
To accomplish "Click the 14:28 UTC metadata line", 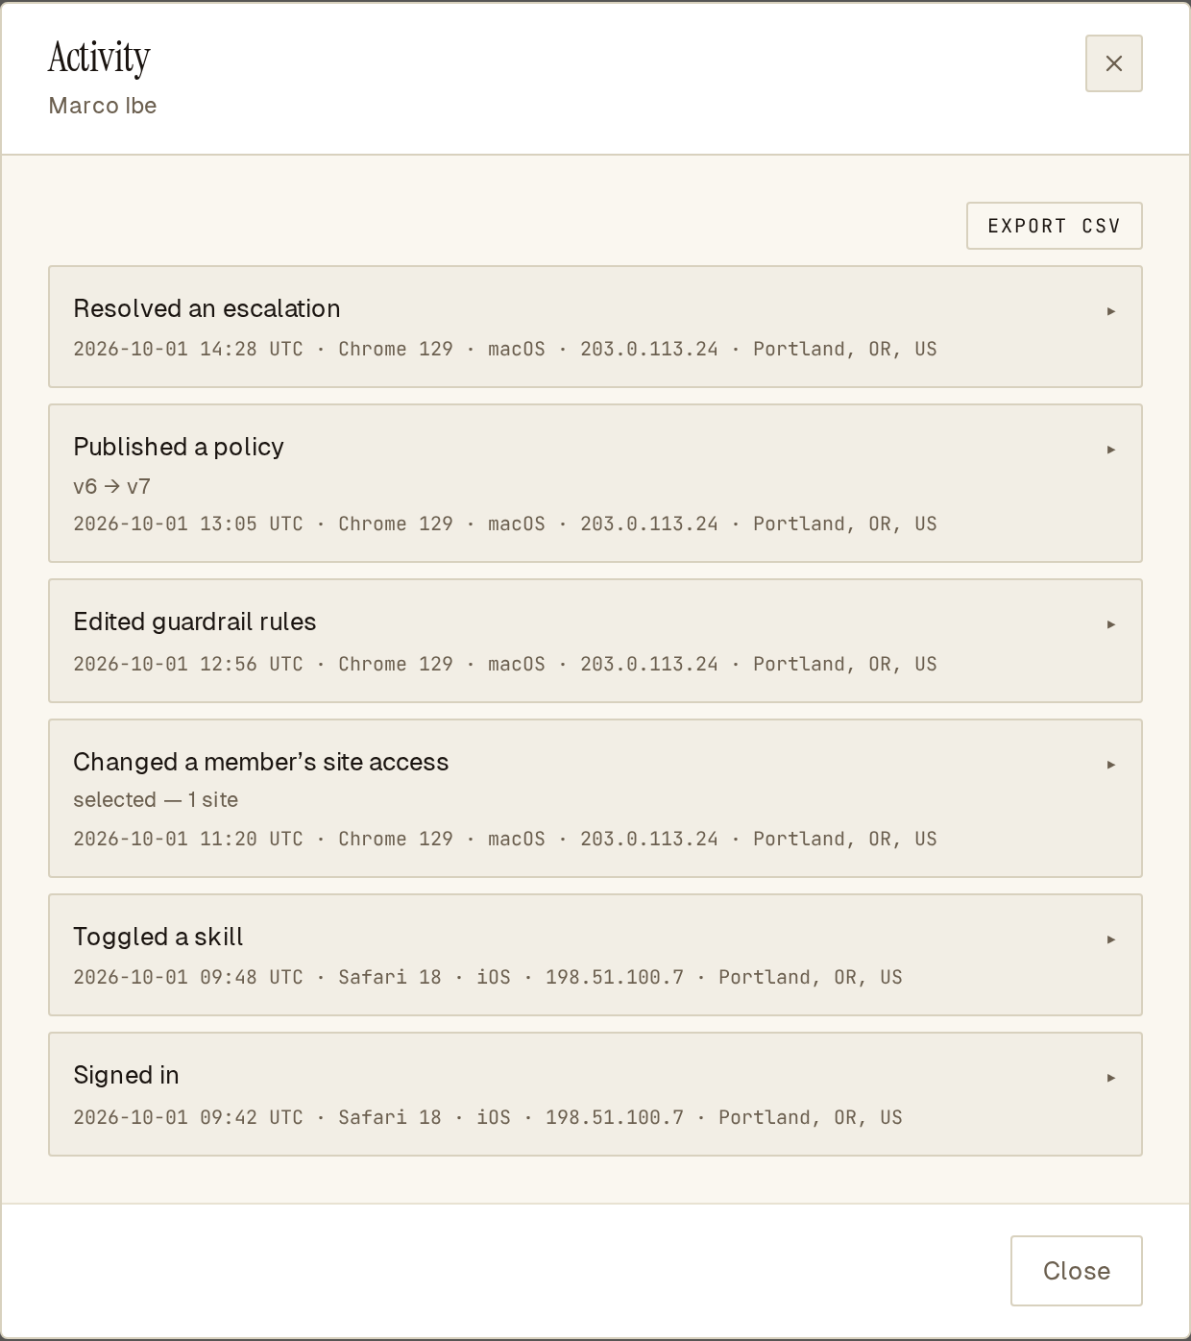I will click(x=505, y=349).
